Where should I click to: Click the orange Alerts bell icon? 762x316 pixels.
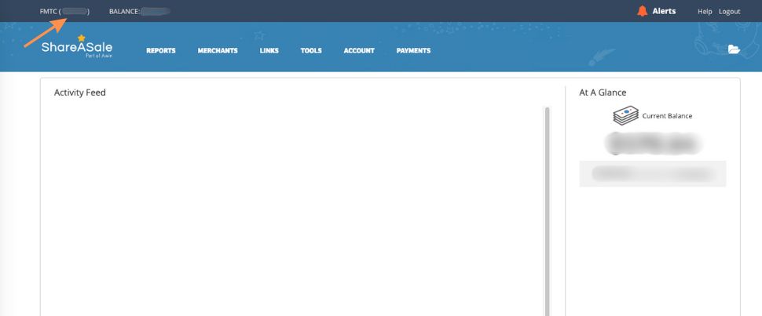pyautogui.click(x=643, y=11)
